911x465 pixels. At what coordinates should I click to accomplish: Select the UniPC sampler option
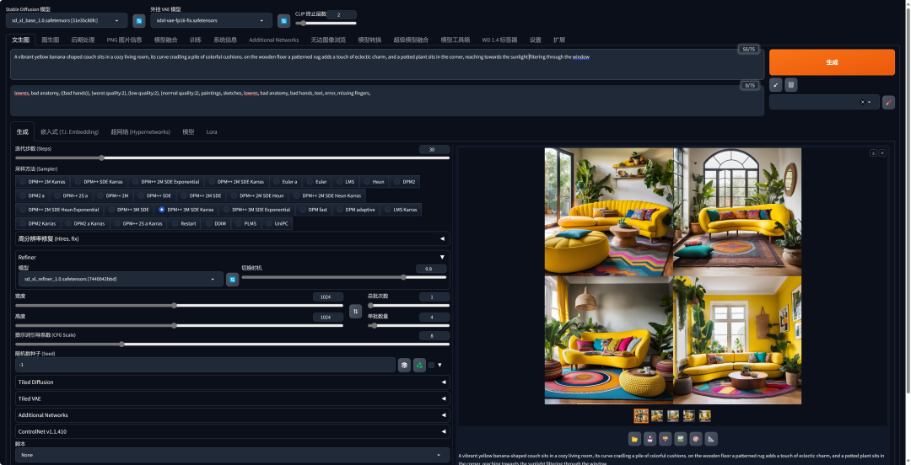click(275, 223)
